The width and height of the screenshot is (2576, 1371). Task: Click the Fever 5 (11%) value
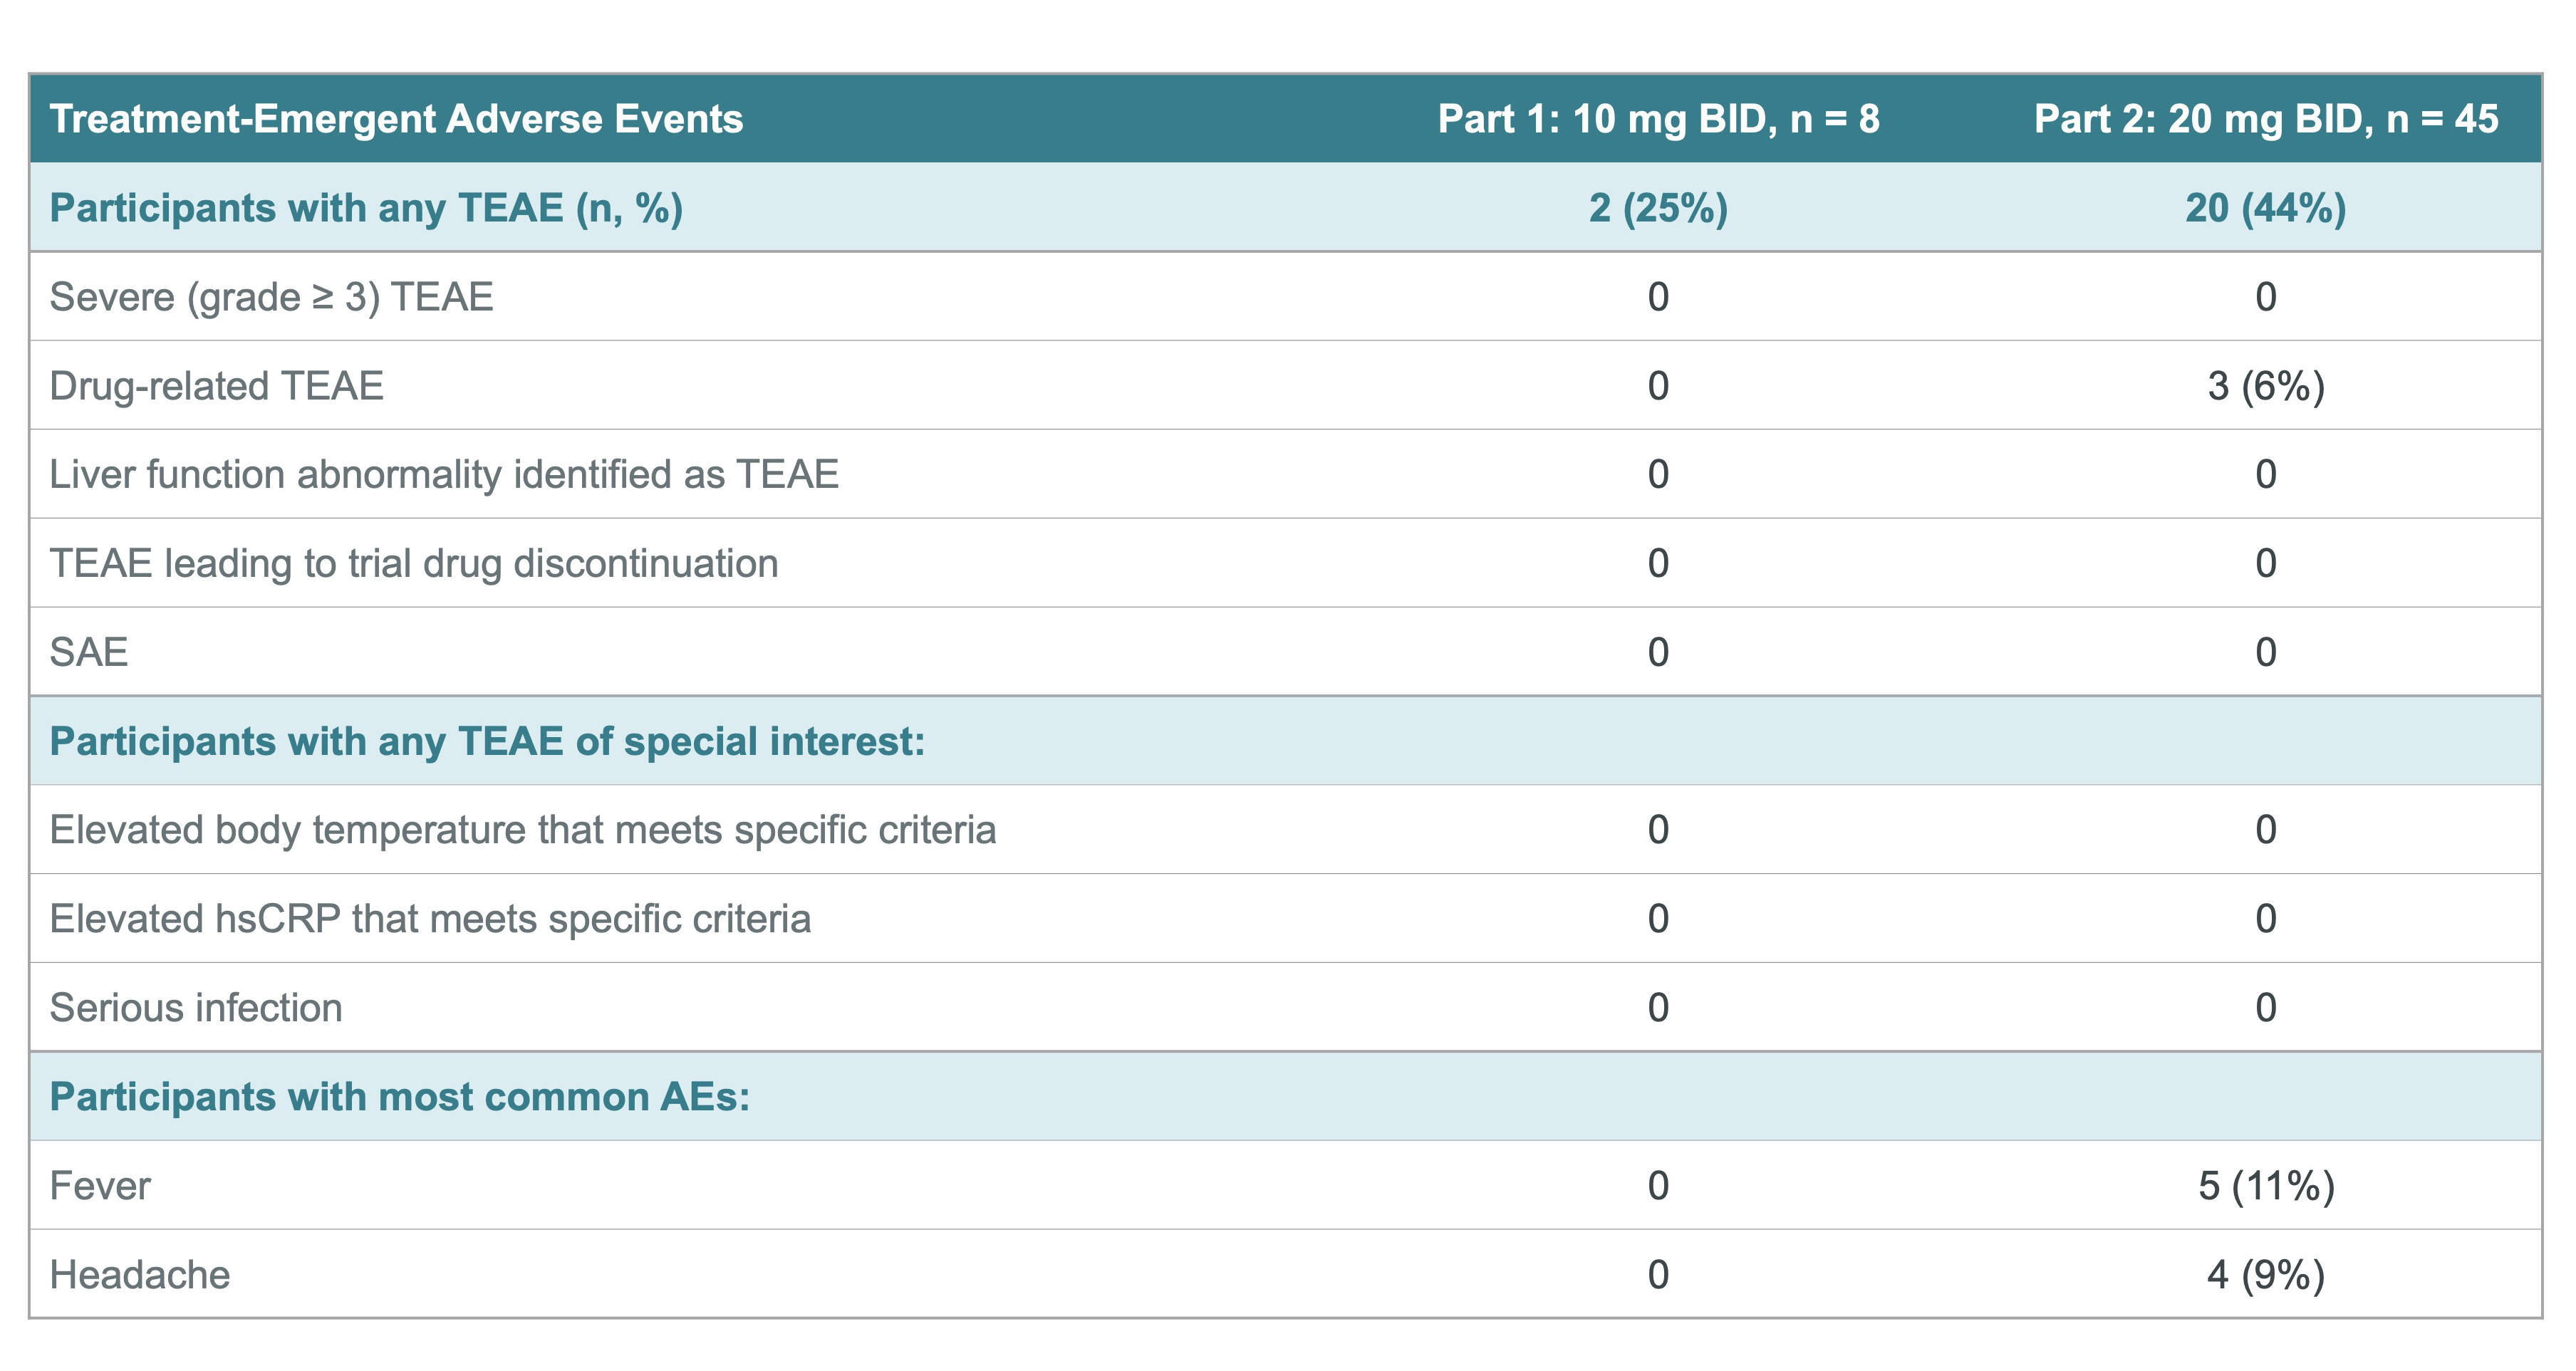click(2265, 1186)
